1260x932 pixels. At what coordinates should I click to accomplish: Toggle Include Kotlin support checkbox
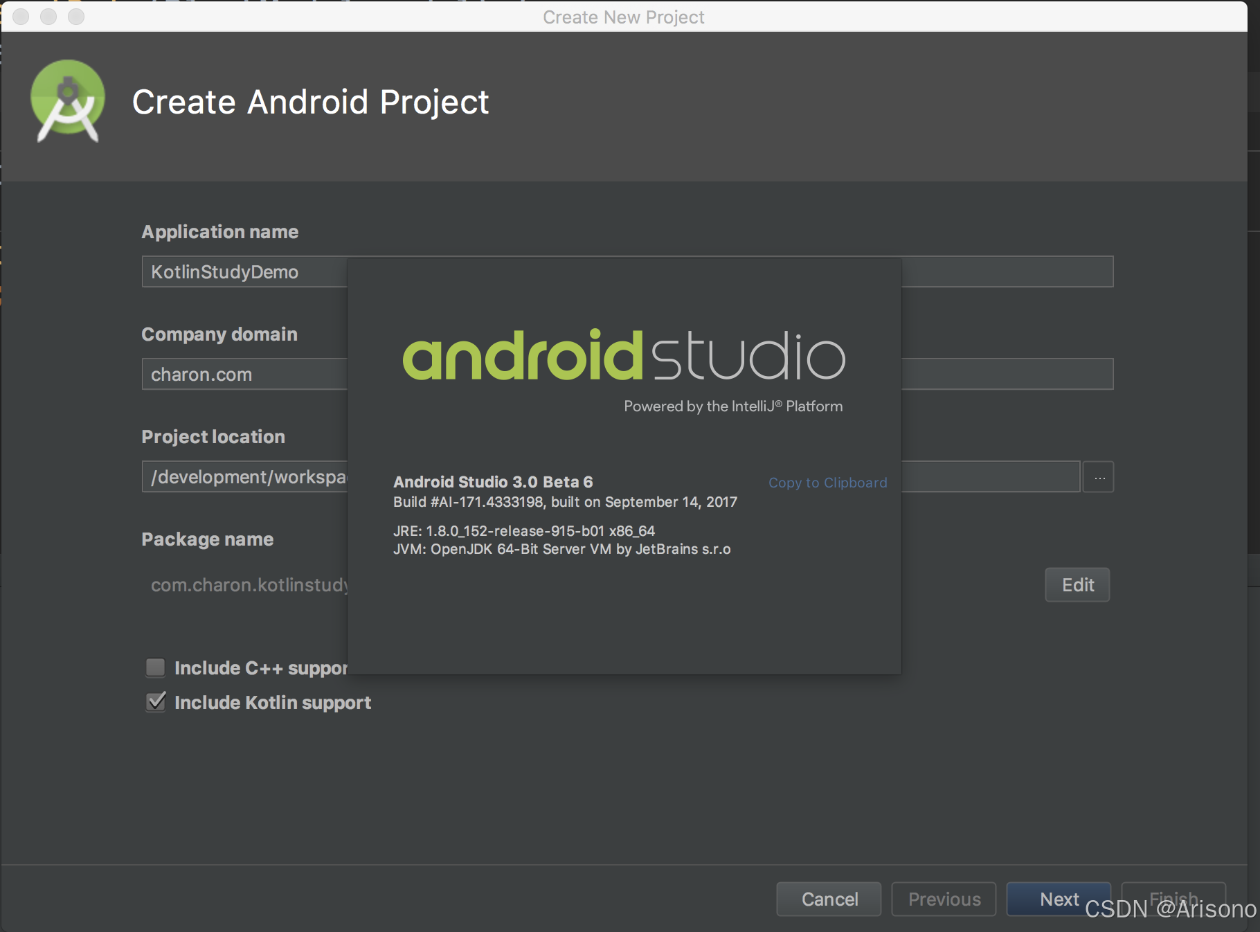[156, 702]
